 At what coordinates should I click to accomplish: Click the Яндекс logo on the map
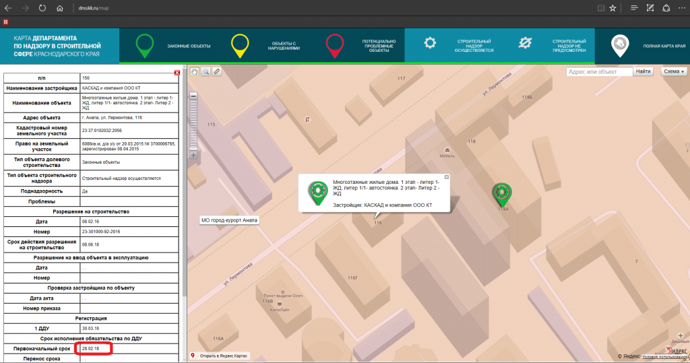point(677,351)
